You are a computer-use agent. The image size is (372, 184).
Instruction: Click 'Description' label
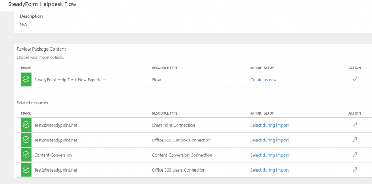(31, 16)
